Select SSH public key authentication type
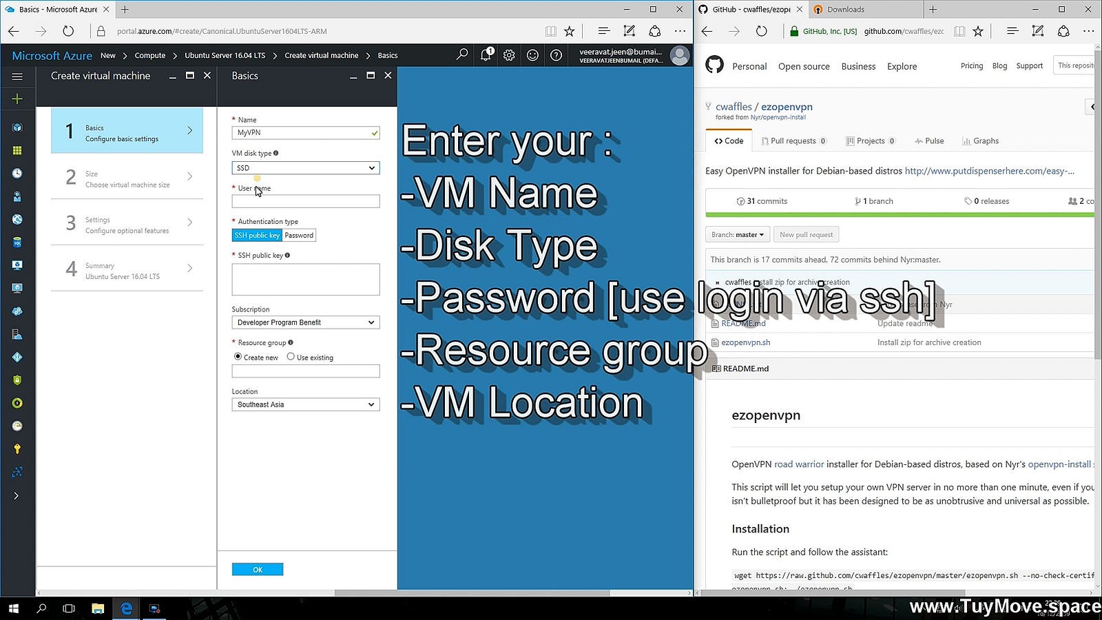This screenshot has height=620, width=1102. 257,235
